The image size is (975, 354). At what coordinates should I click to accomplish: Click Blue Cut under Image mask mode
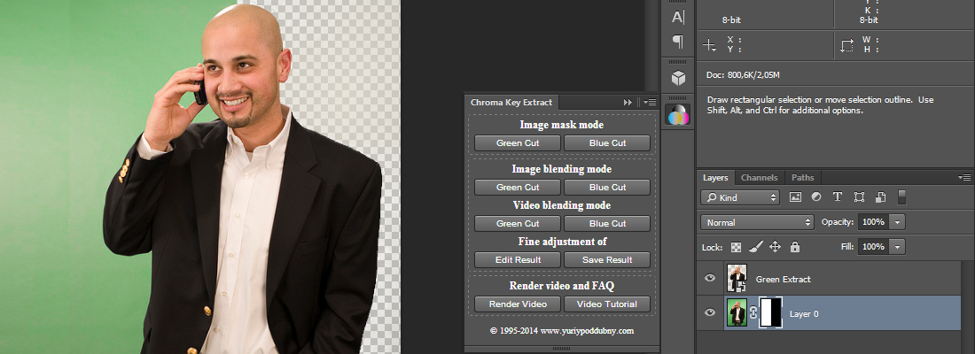607,142
